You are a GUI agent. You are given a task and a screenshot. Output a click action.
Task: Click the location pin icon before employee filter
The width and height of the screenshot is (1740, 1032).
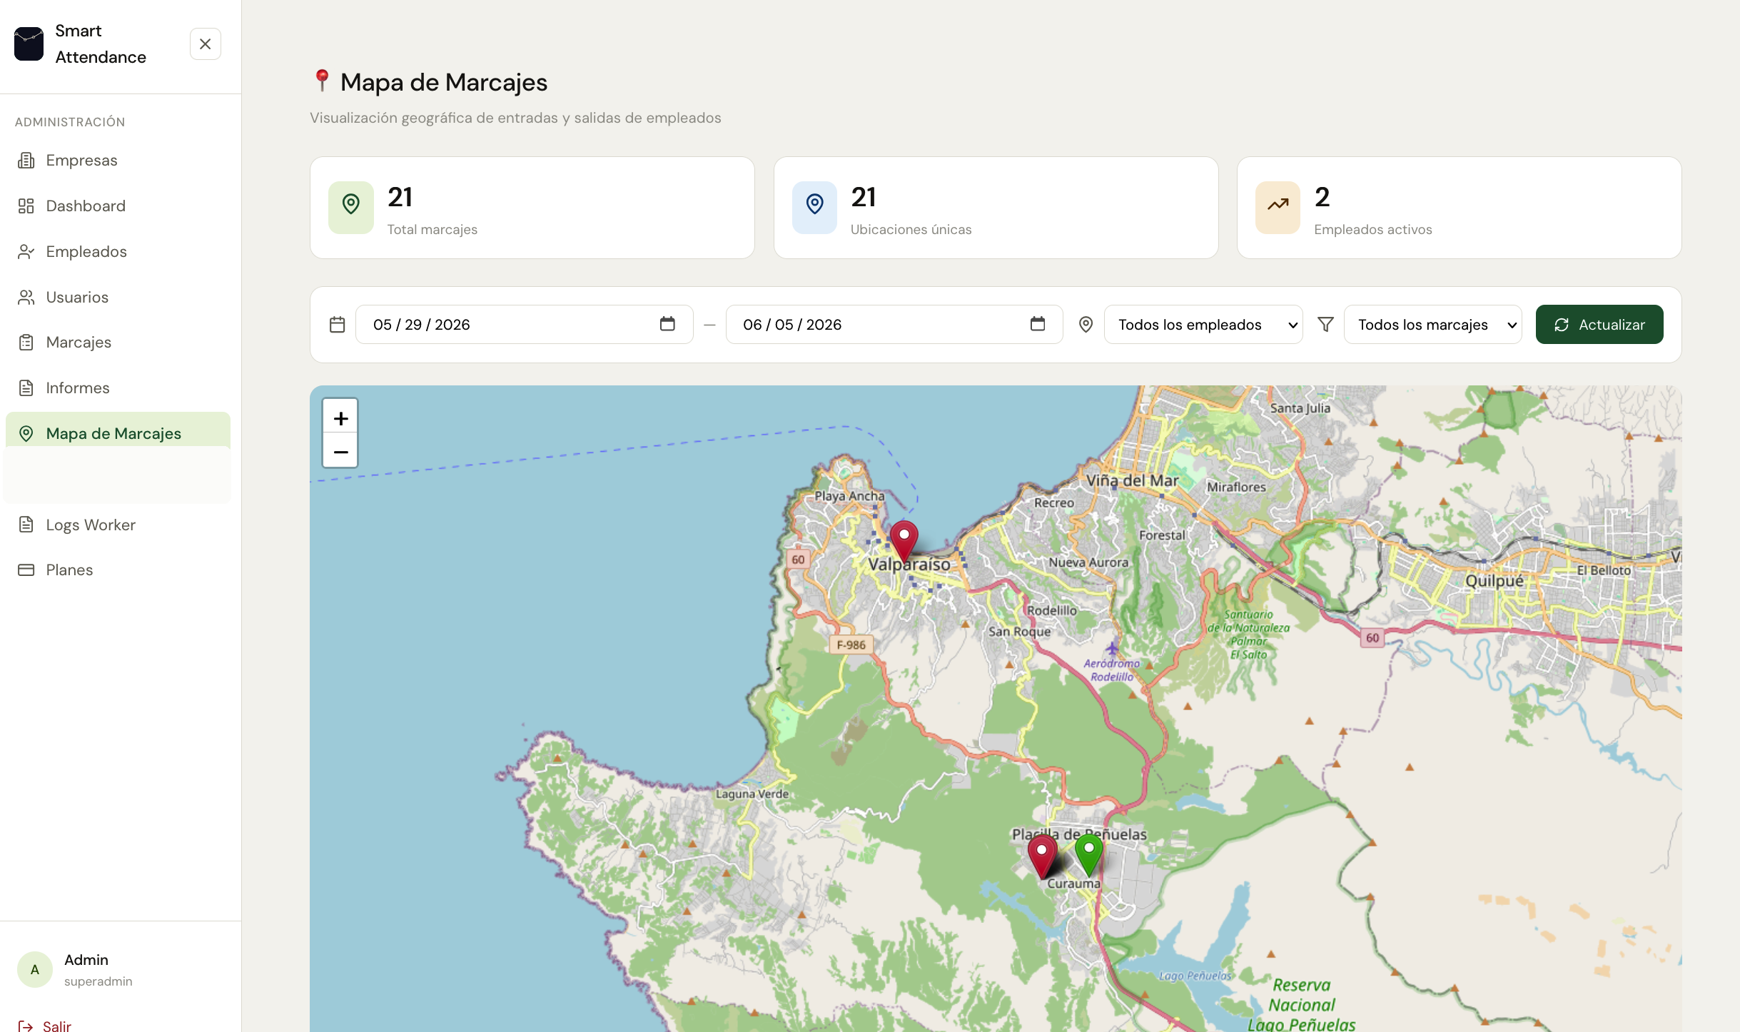(1086, 325)
